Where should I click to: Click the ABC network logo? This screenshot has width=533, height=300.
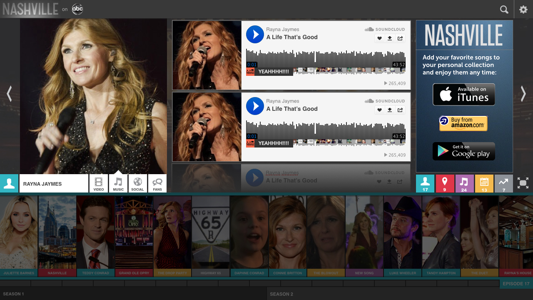click(x=77, y=9)
